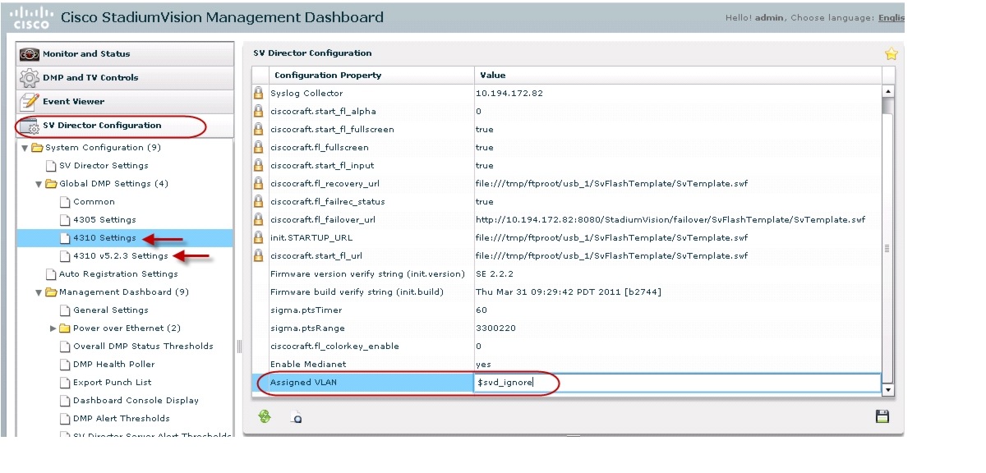Viewport: 986px width, 473px height.
Task: Click the vertical splitter handle between panels
Action: [239, 346]
